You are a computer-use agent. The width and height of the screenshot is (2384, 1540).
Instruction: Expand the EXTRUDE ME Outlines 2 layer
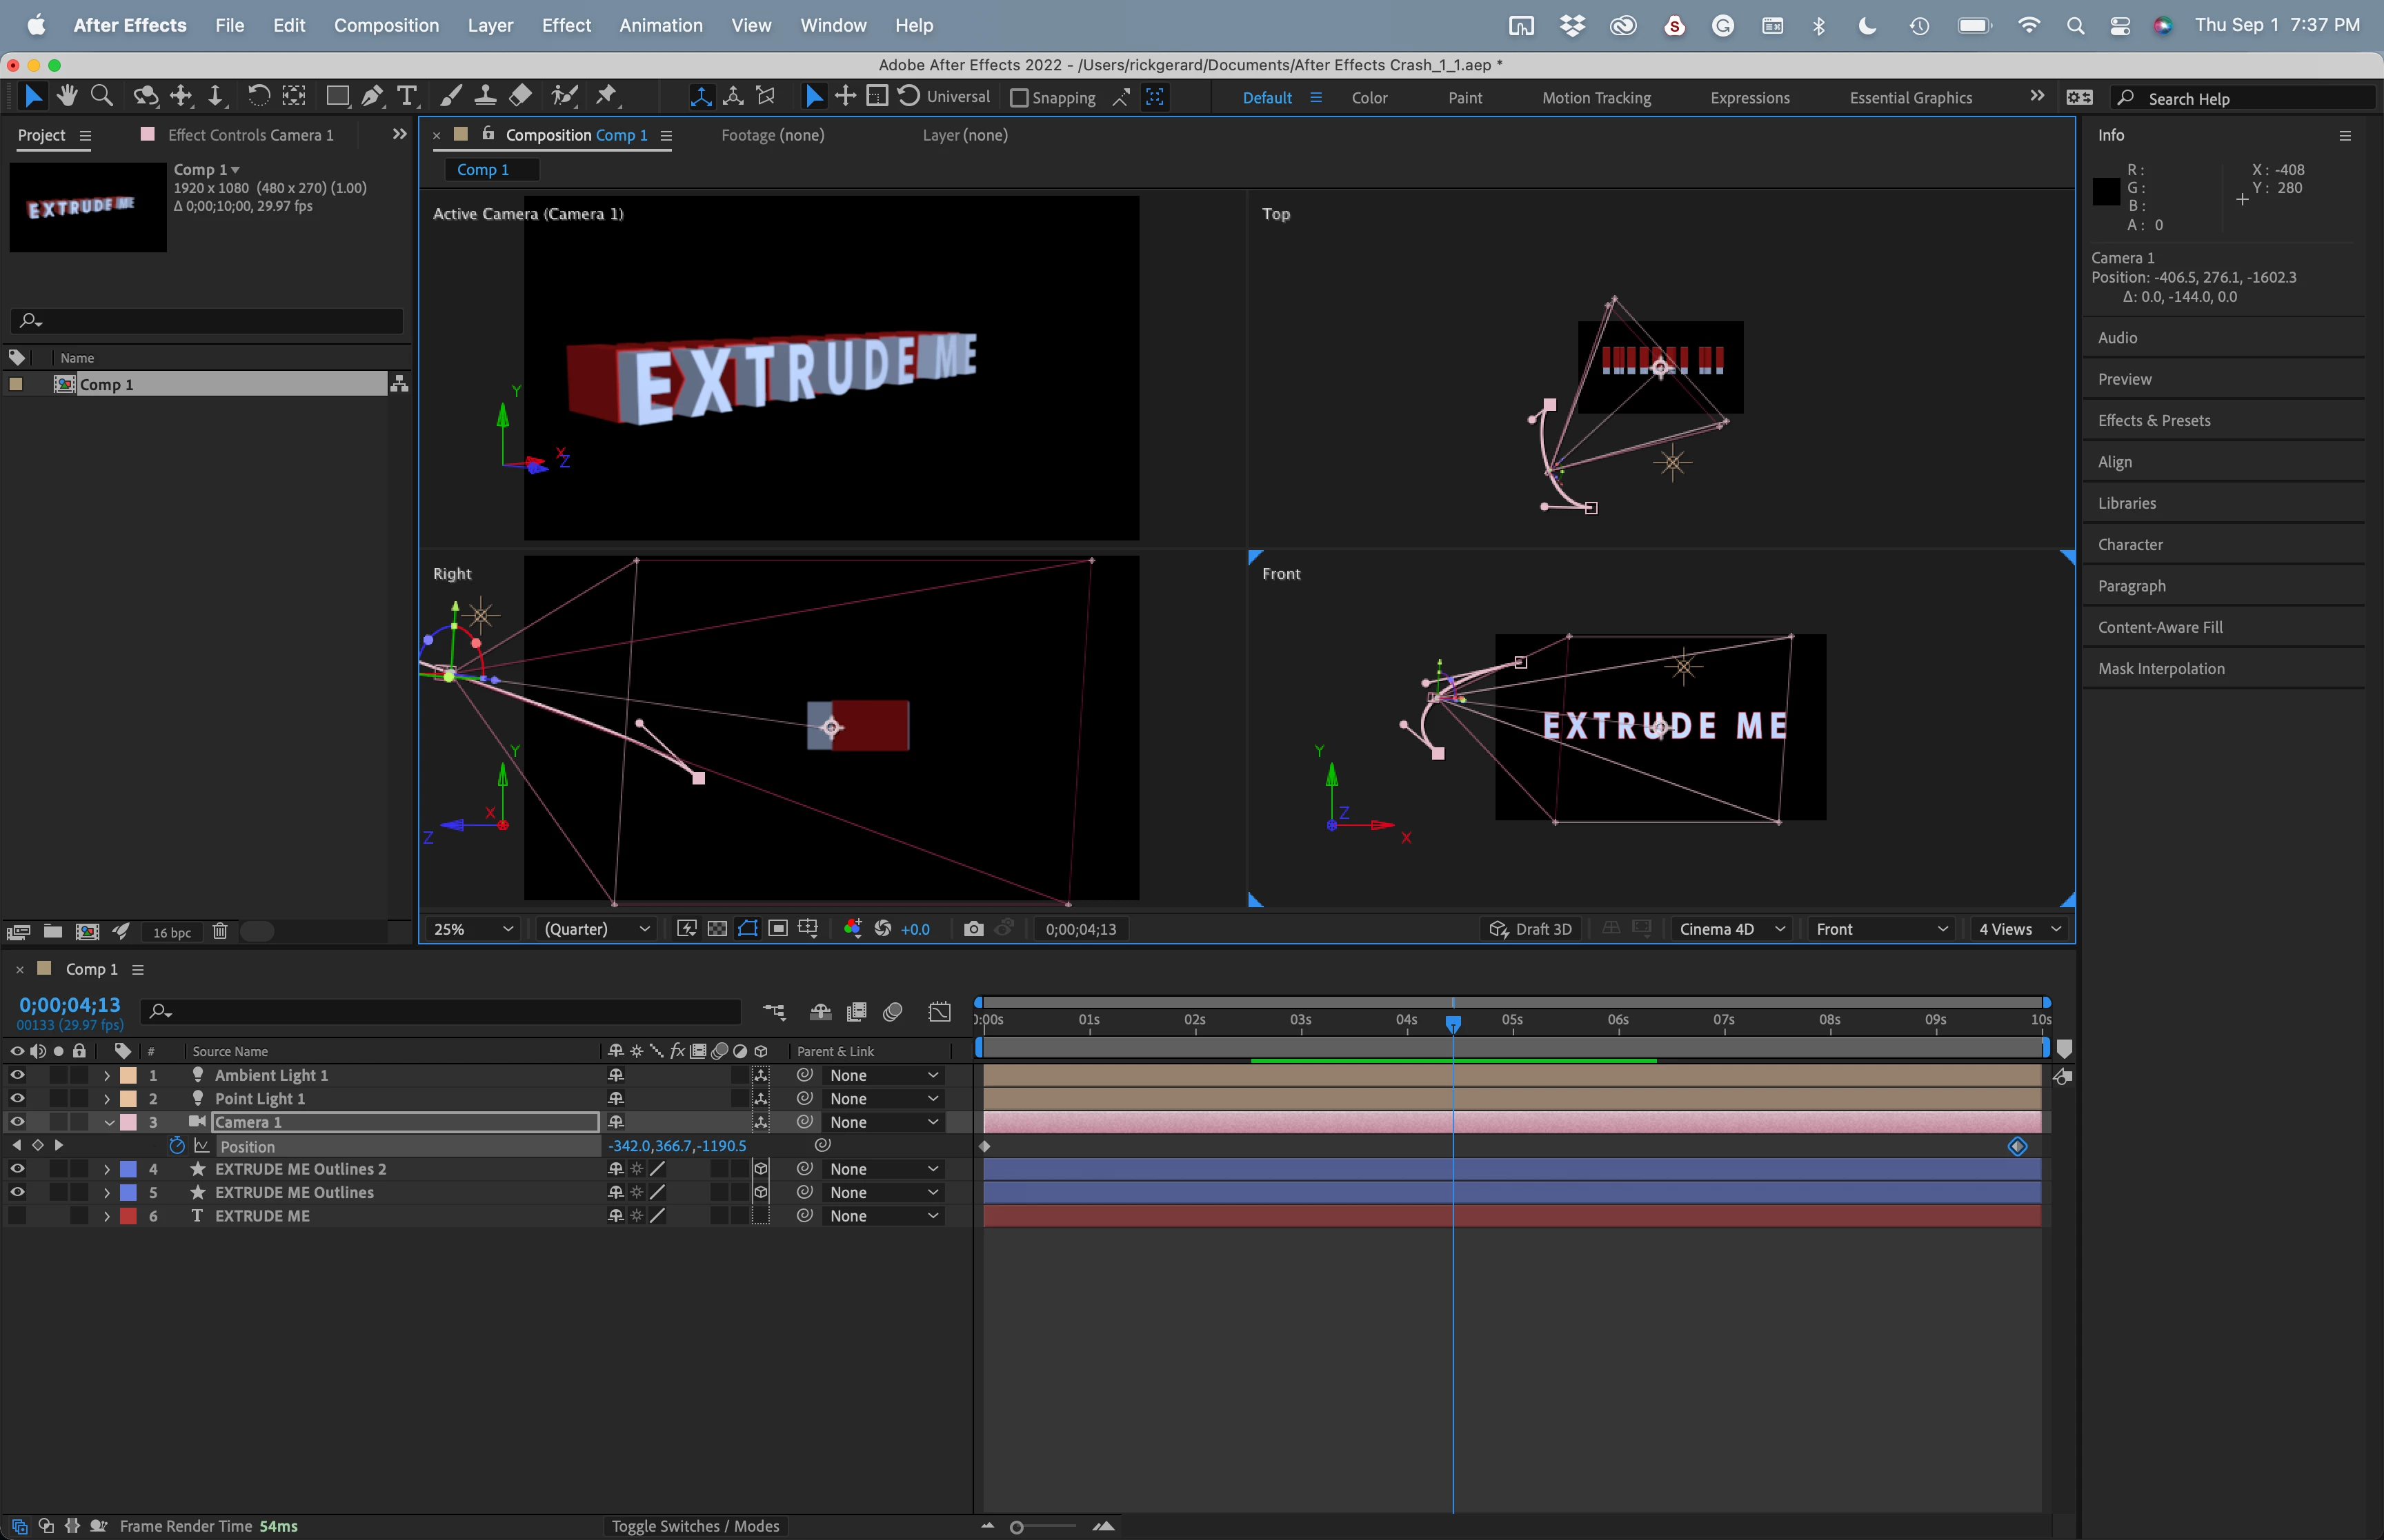pos(107,1169)
